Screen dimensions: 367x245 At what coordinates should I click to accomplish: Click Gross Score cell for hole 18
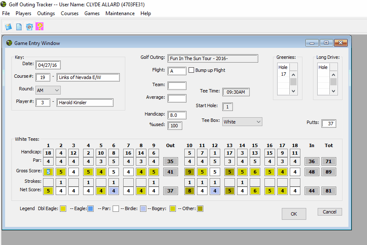coord(295,172)
